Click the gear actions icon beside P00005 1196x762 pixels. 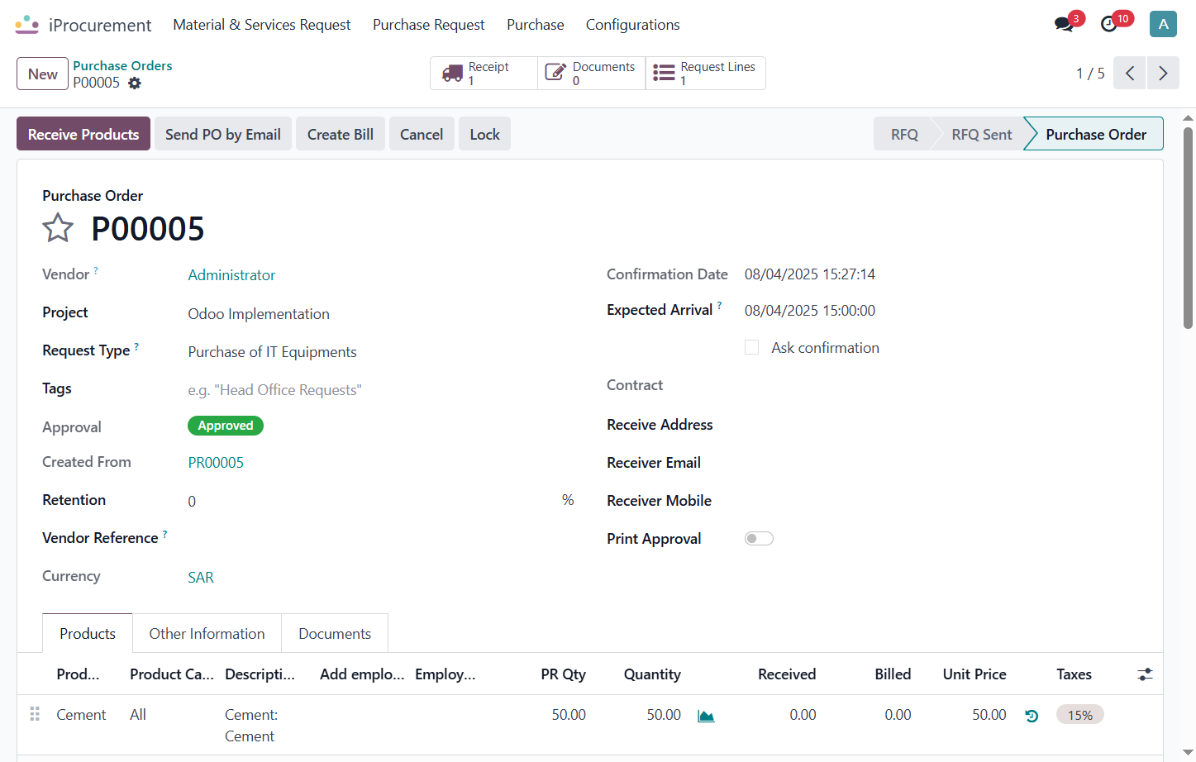point(135,83)
